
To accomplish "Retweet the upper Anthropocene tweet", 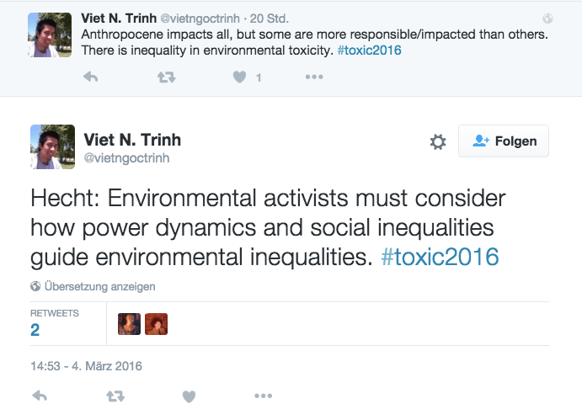I will tap(166, 77).
